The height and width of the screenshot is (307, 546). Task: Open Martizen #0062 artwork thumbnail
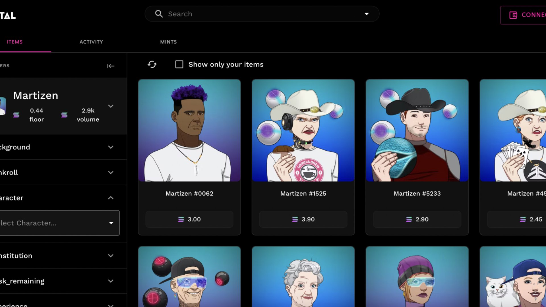[x=189, y=130]
